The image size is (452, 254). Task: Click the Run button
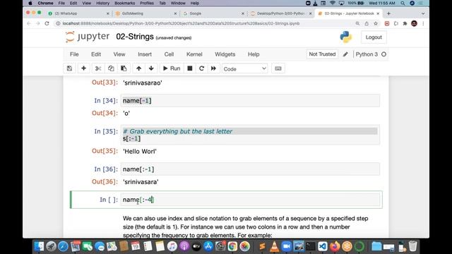tap(172, 68)
